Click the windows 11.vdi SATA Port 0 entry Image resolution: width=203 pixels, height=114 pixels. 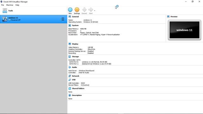(x=95, y=62)
